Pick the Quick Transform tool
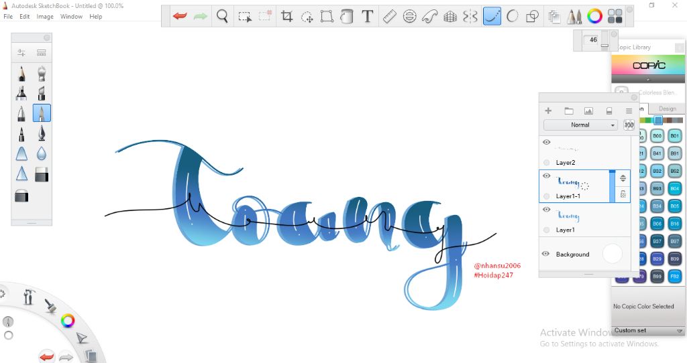This screenshot has height=363, width=687. point(307,17)
